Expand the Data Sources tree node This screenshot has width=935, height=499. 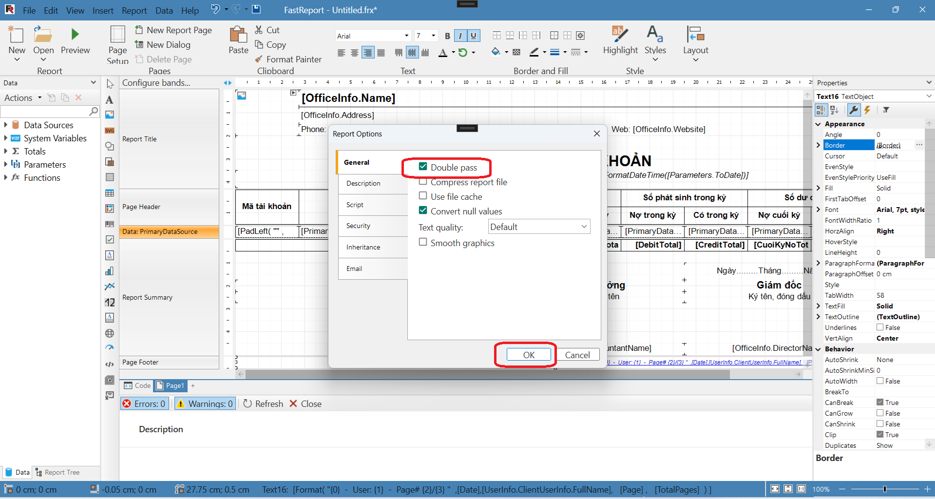[x=5, y=125]
